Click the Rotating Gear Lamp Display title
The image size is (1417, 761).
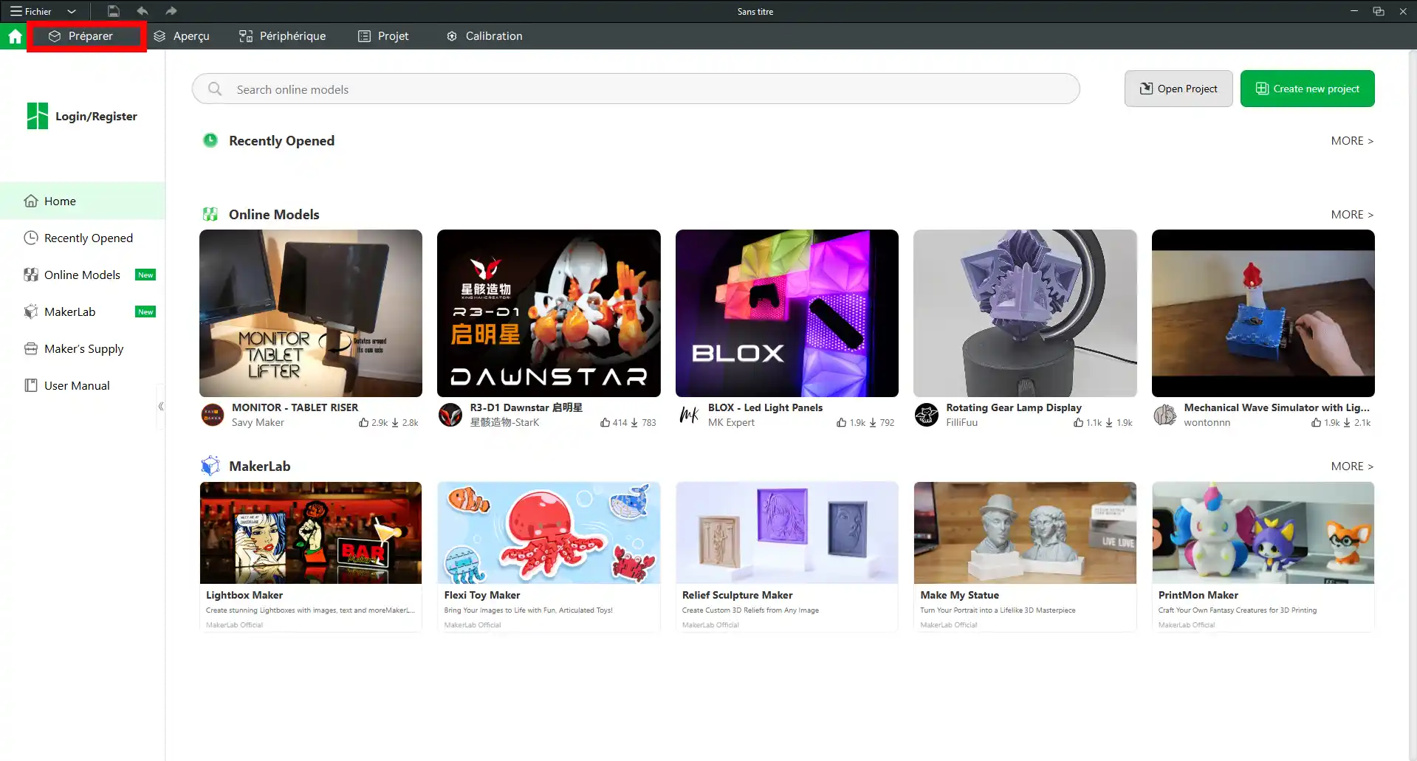coord(1014,407)
